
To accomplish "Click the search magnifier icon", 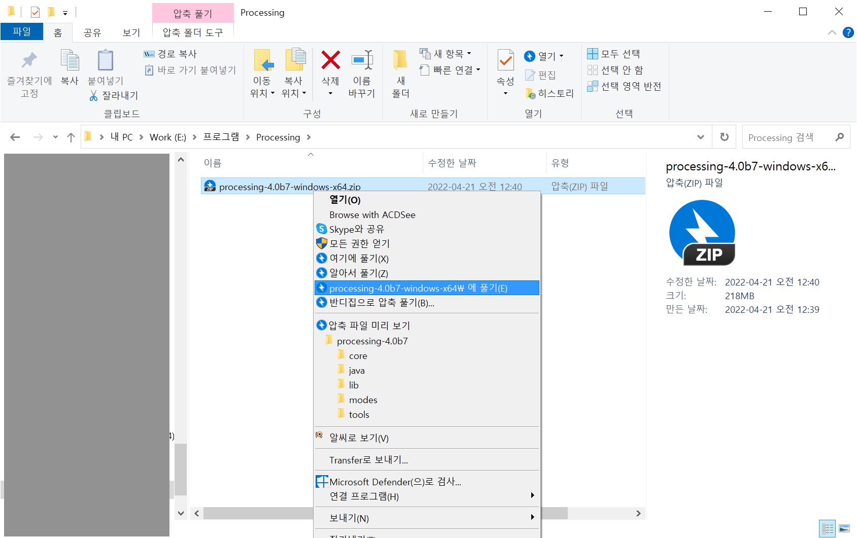I will click(x=840, y=137).
